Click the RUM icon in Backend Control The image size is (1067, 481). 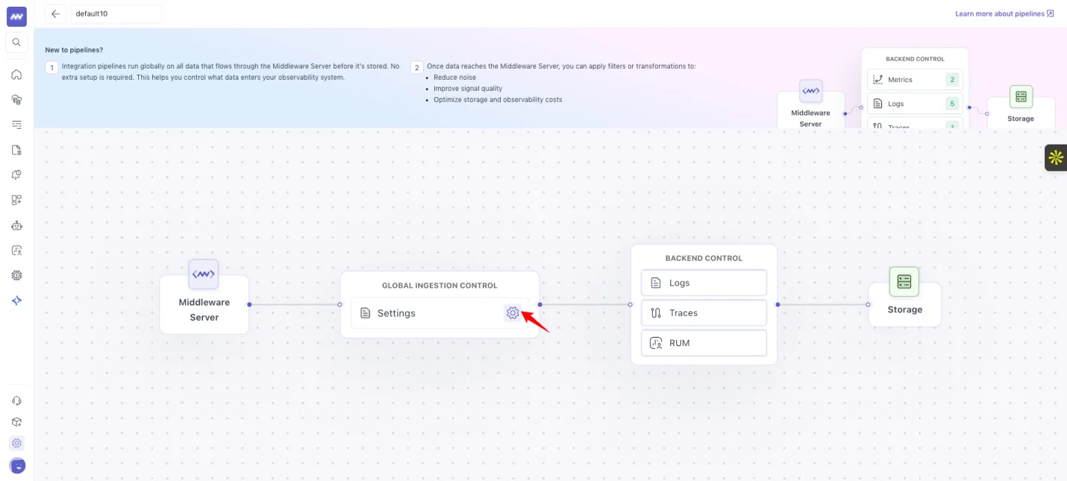pos(656,343)
